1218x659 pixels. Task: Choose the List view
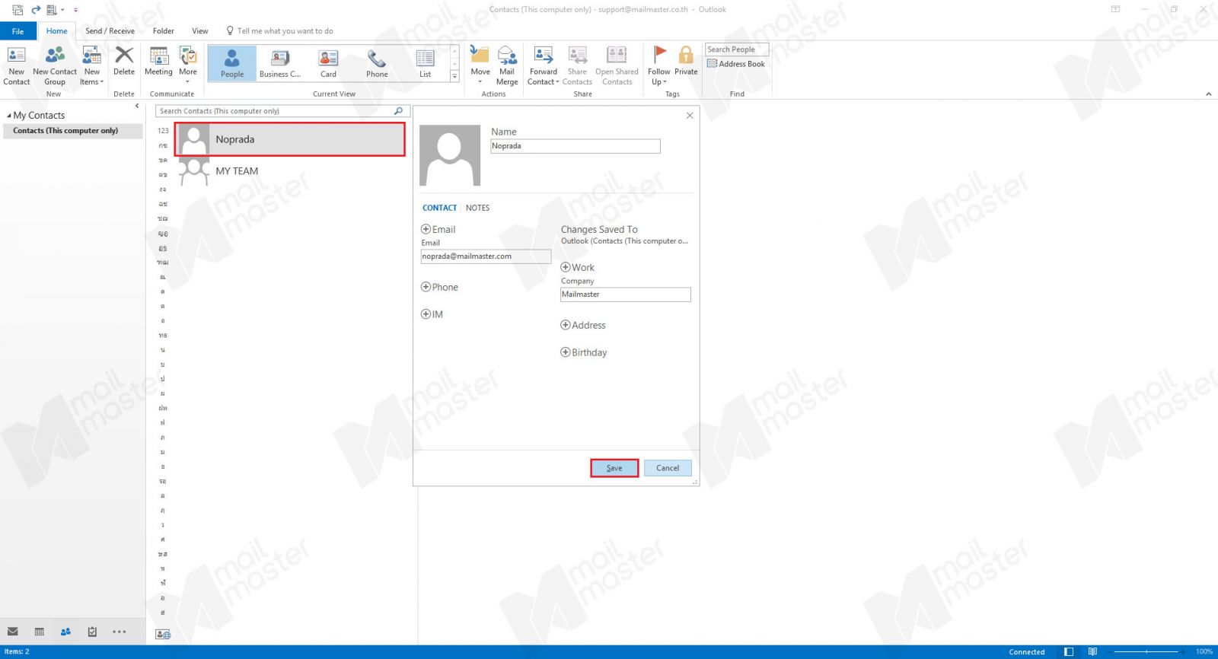[425, 63]
